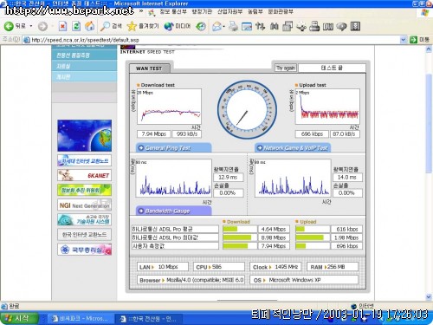Click the Print icon next to Mail
Image resolution: width=433 pixels, height=325 pixels.
point(233,26)
